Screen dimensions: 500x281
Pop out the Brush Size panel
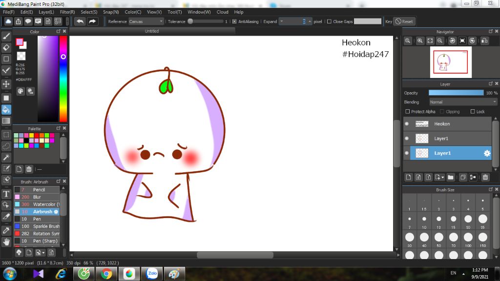490,189
